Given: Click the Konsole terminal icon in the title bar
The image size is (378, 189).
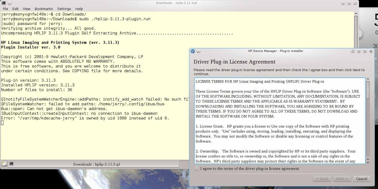Looking at the screenshot, I should point(3,3).
